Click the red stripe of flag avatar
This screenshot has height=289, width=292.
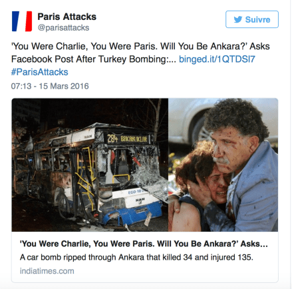click(x=29, y=21)
